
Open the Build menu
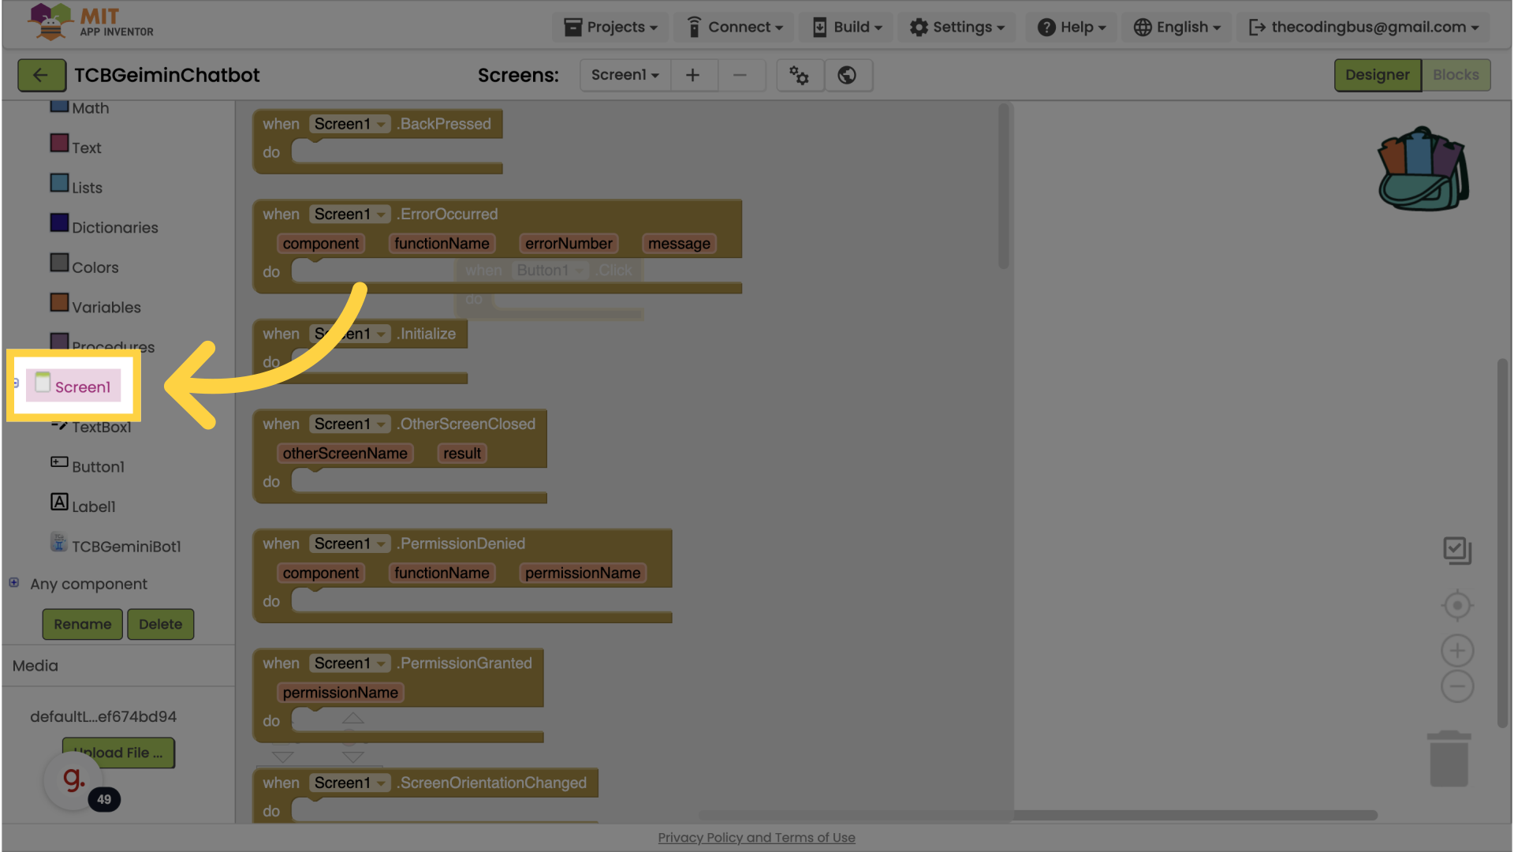tap(848, 27)
